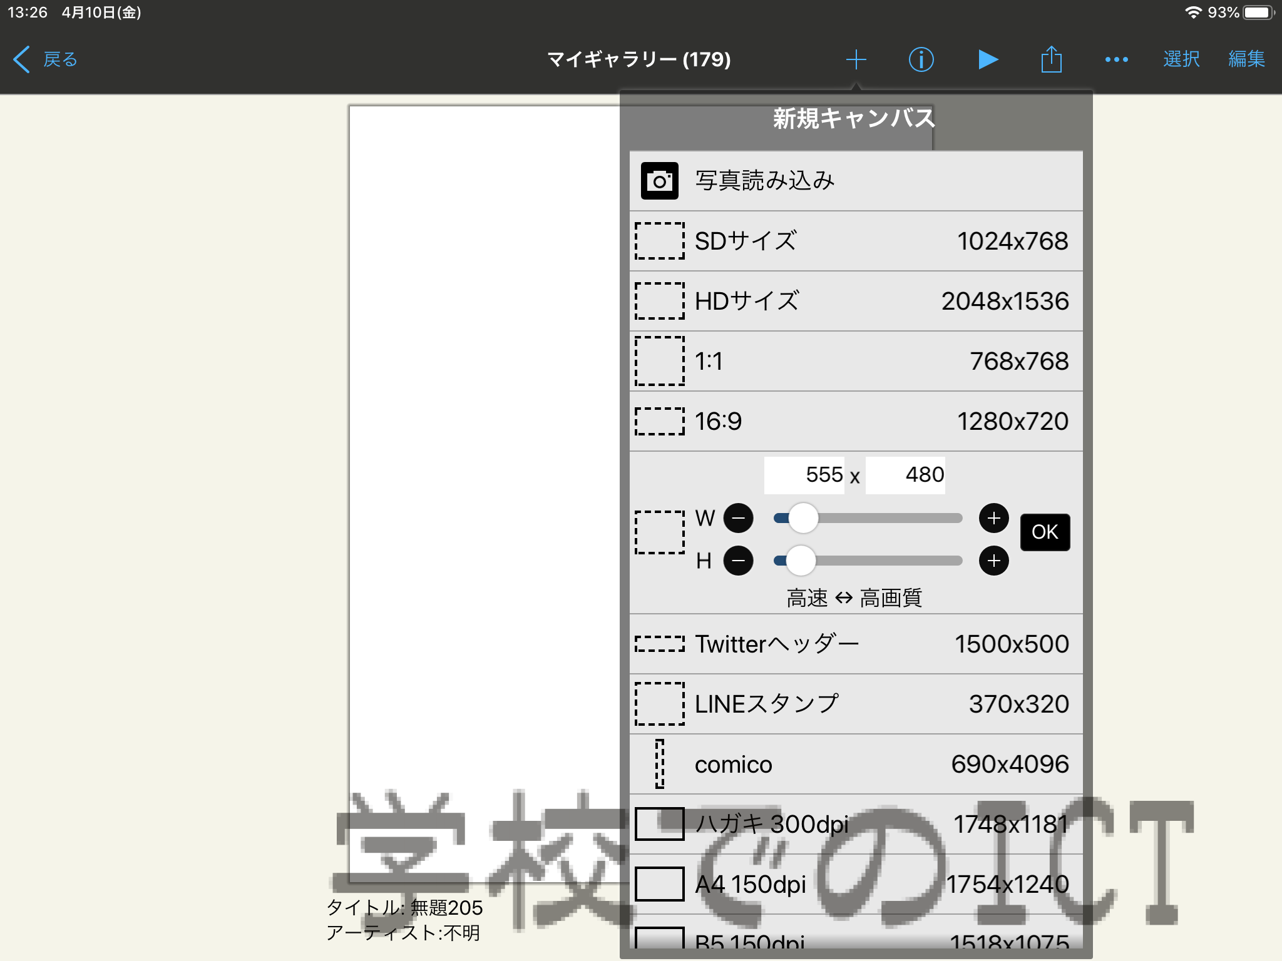Decrease width with the W minus button
This screenshot has width=1282, height=961.
[x=738, y=518]
